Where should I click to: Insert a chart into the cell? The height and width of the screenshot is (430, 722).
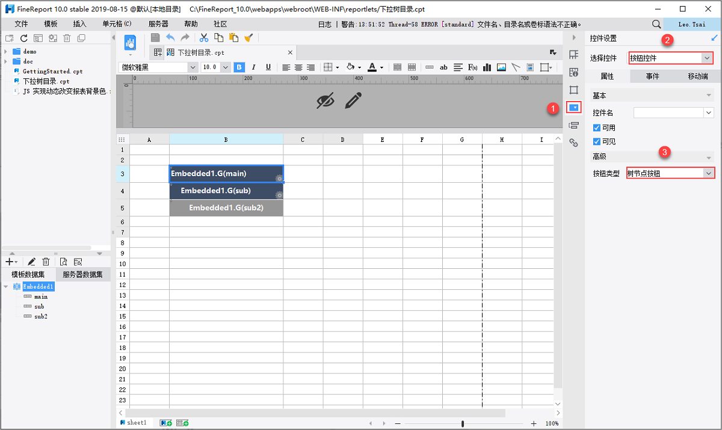487,67
